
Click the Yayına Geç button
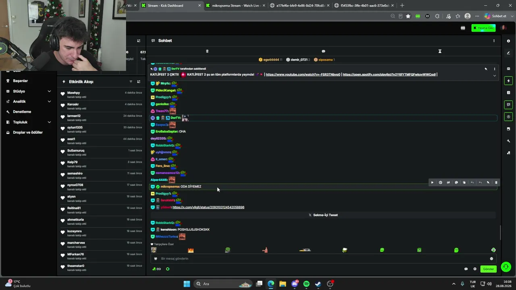(x=483, y=28)
